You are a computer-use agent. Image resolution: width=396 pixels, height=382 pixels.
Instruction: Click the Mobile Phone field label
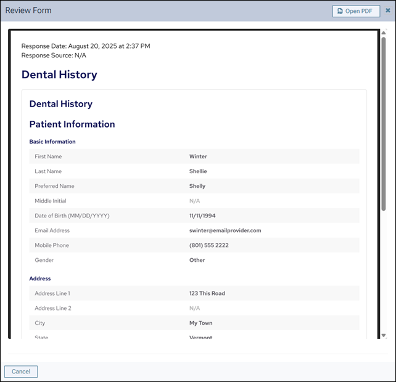point(52,245)
